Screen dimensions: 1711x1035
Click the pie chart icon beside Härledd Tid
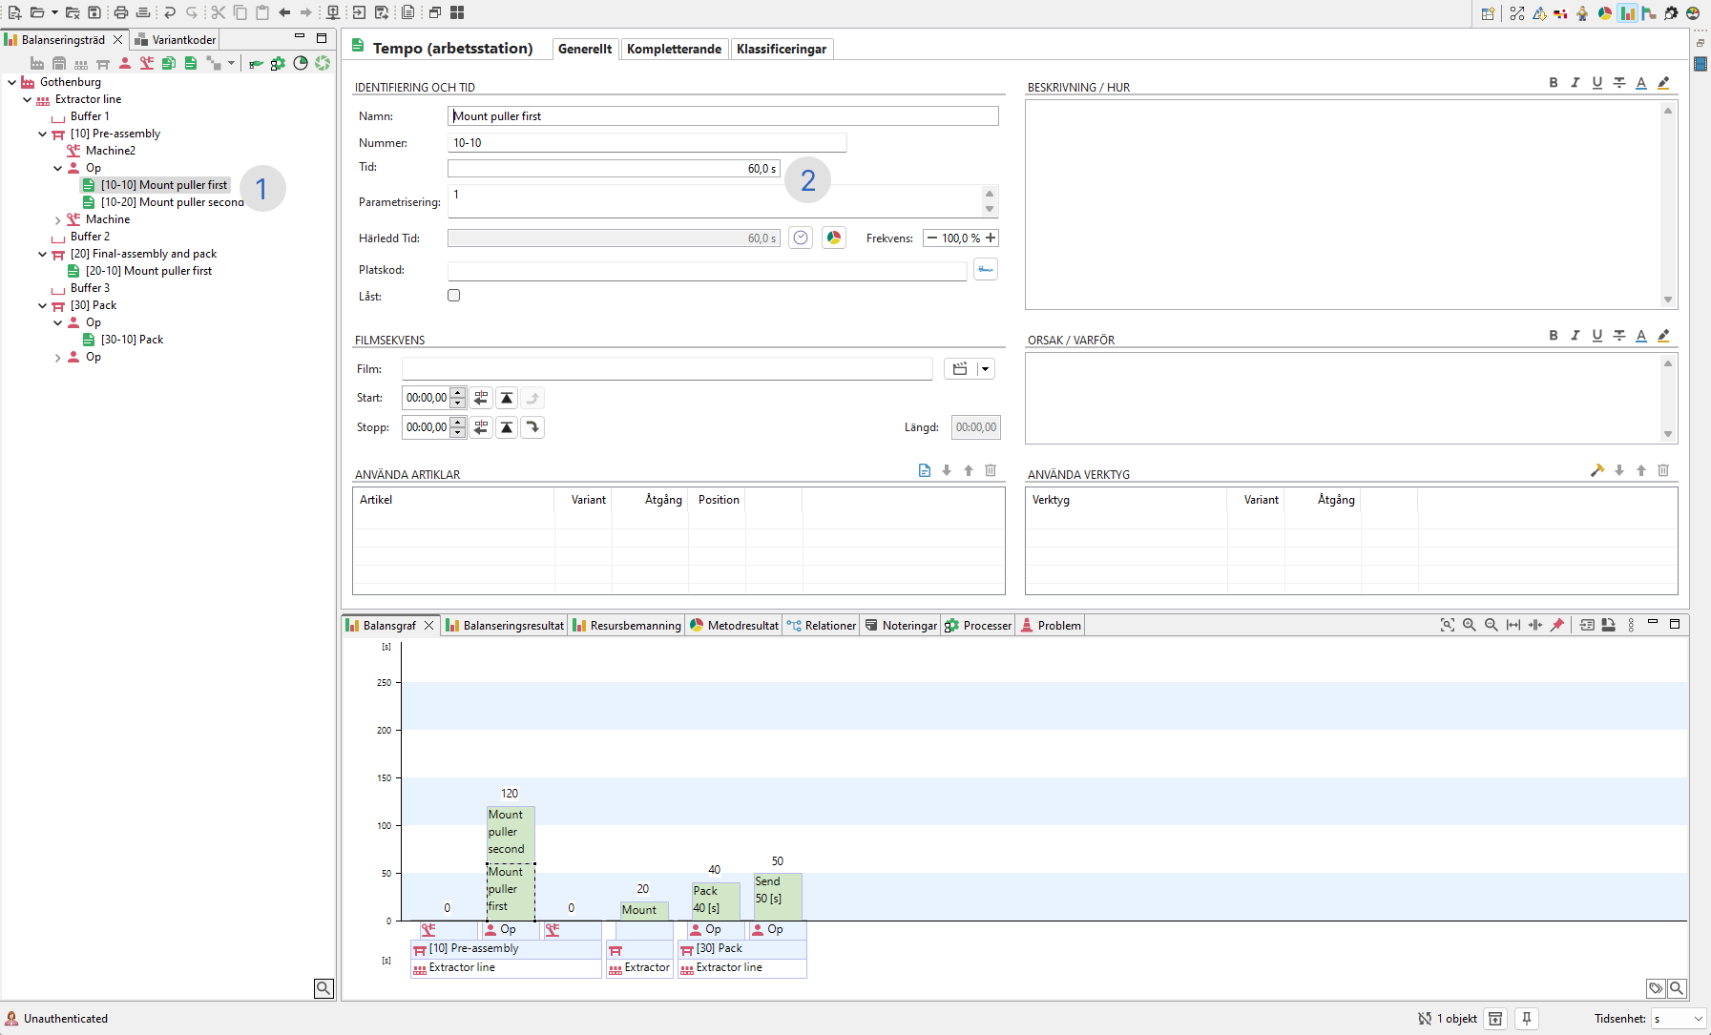tap(834, 238)
